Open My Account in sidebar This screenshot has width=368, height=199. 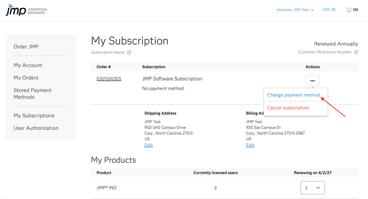pyautogui.click(x=27, y=65)
